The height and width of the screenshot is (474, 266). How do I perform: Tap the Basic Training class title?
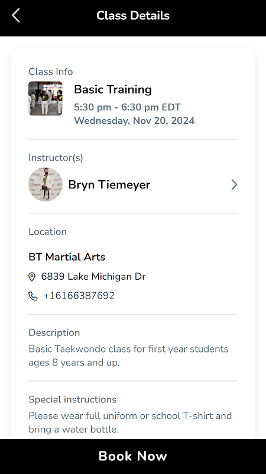coord(113,89)
